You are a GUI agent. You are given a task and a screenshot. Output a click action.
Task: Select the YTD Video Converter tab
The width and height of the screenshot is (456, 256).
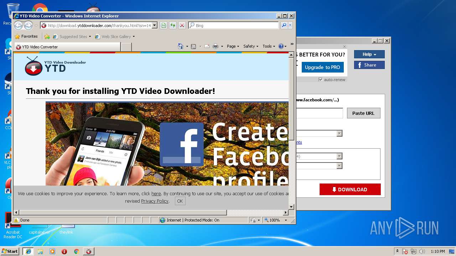(67, 47)
